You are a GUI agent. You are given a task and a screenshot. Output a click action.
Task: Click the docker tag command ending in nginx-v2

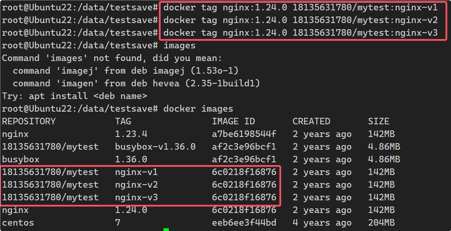301,20
